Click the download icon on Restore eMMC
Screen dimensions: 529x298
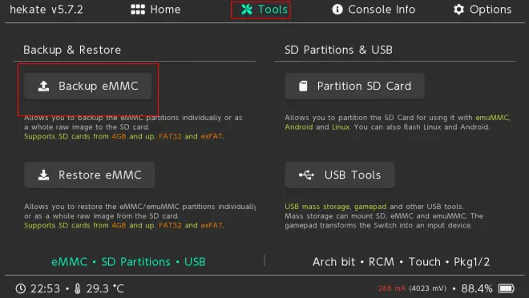coord(43,175)
